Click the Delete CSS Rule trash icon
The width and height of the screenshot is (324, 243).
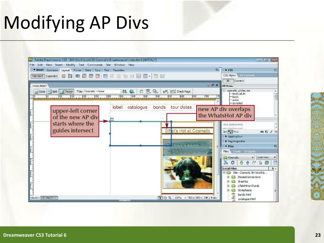coord(276,132)
